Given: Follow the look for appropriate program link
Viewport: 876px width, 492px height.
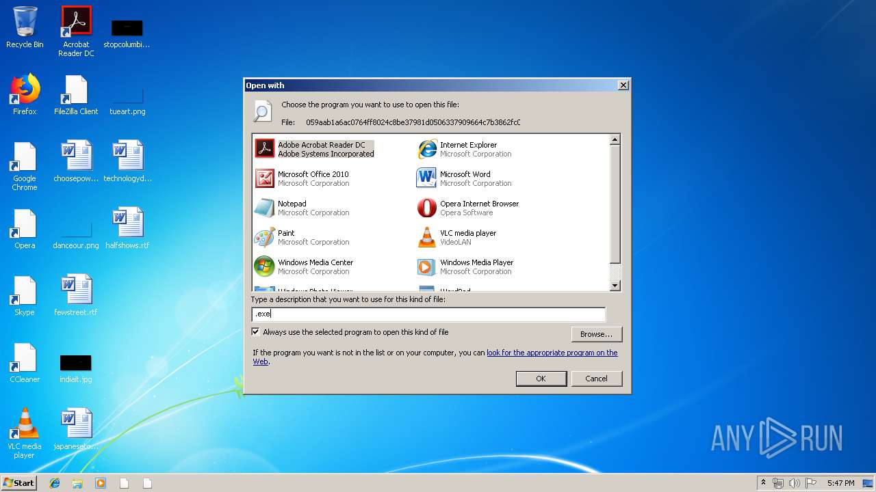Looking at the screenshot, I should [552, 353].
